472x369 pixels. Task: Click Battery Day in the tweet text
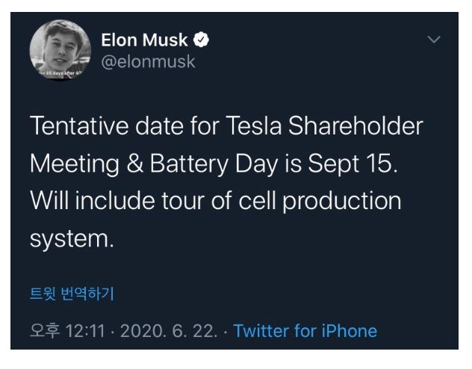(214, 164)
